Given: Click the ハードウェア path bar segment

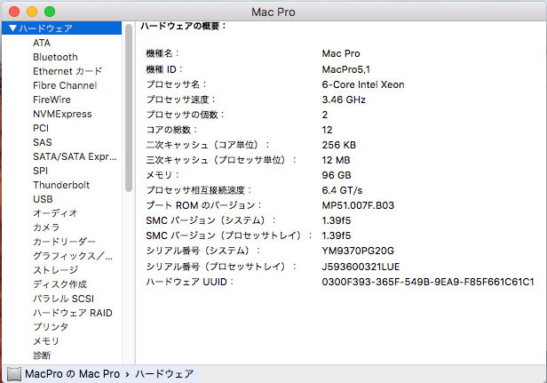Looking at the screenshot, I should 164,374.
